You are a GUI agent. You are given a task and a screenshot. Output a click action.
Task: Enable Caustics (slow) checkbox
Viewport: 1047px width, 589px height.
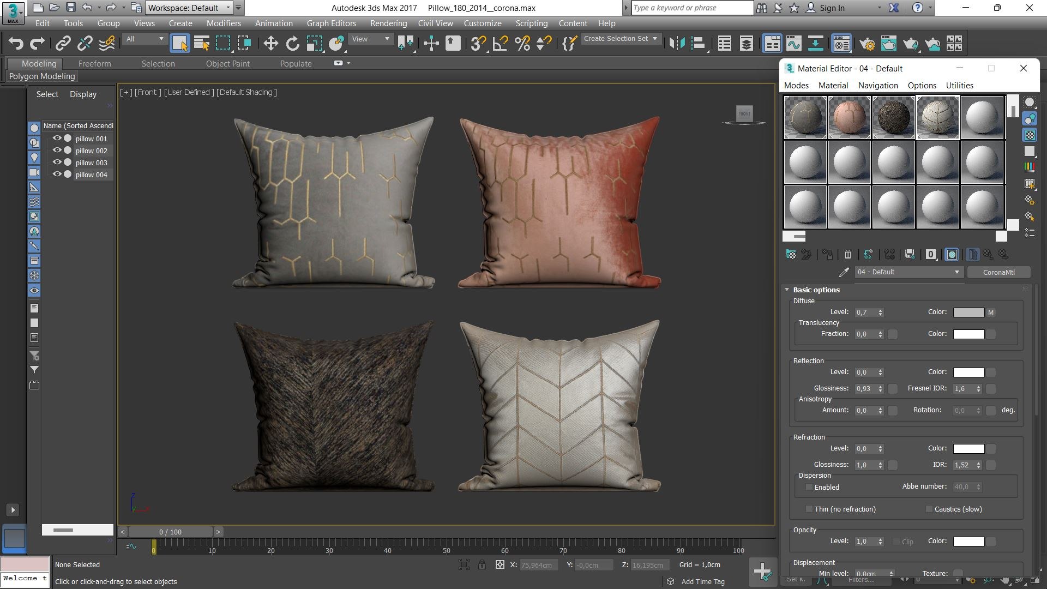coord(929,509)
